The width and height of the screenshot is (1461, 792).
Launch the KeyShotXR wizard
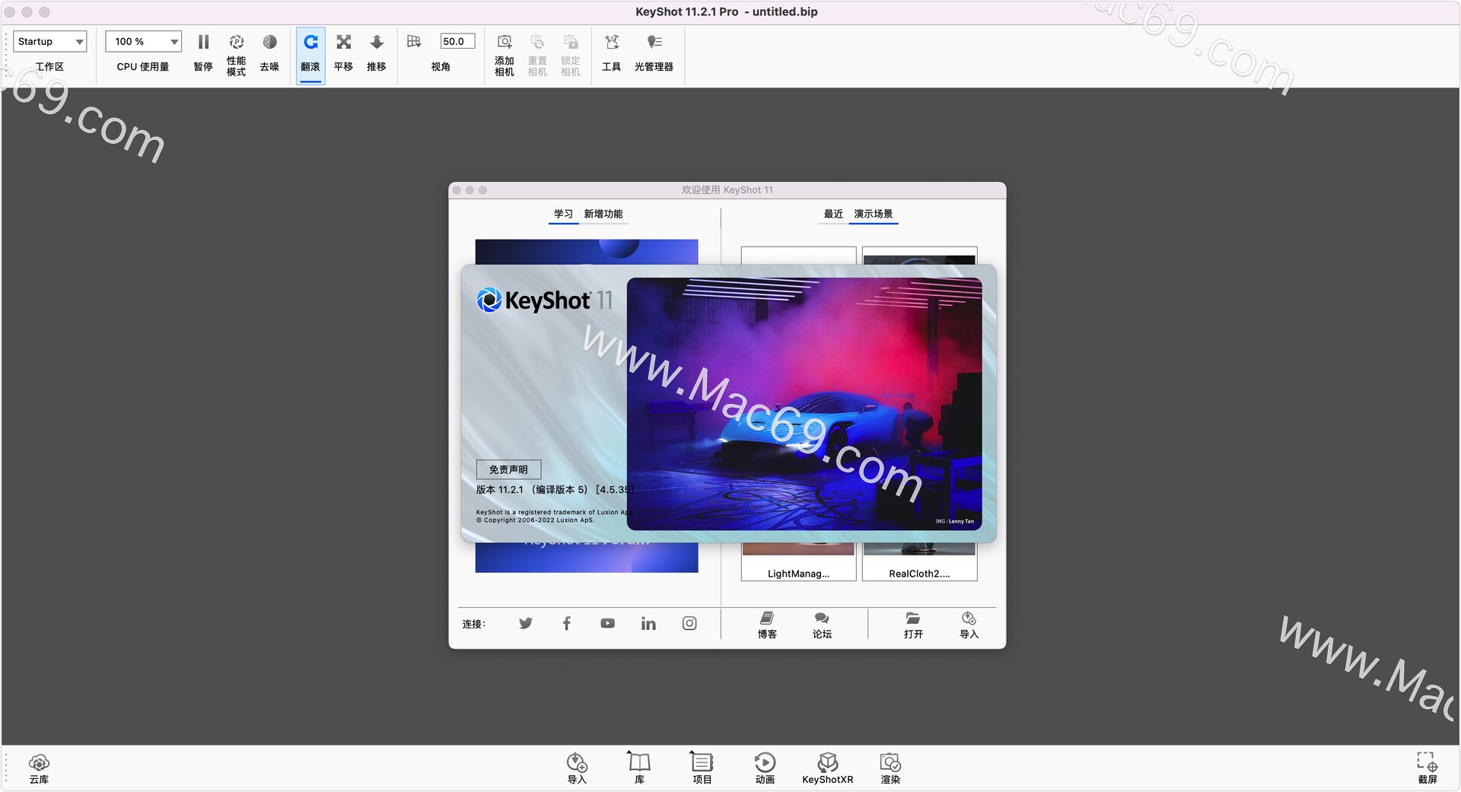click(828, 768)
